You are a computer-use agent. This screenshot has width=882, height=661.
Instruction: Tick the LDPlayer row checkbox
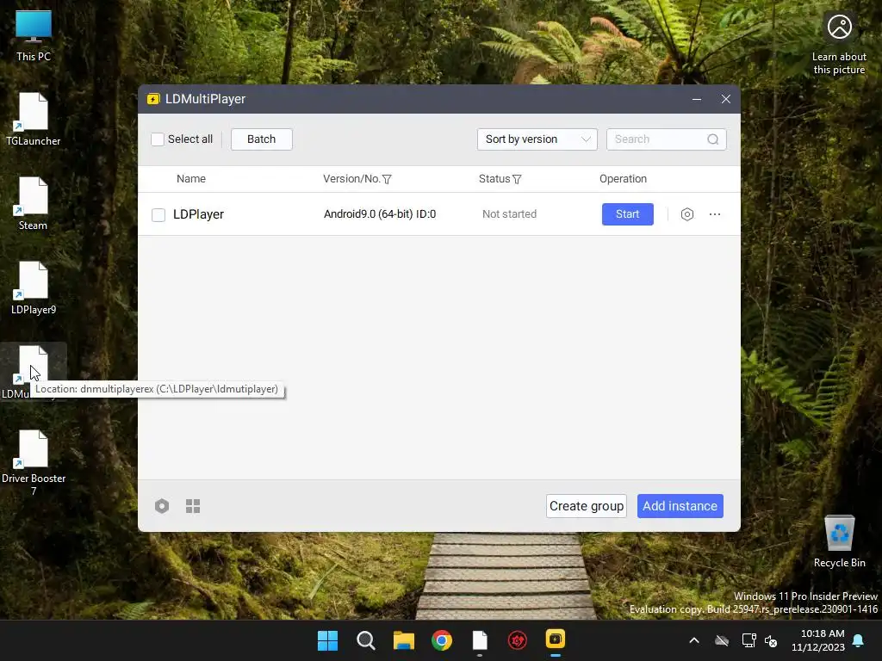click(x=158, y=214)
